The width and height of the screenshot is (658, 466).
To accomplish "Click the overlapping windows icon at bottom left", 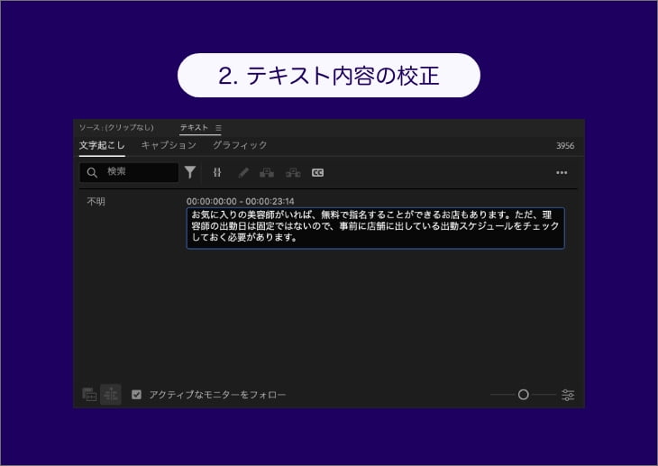I will click(x=89, y=395).
